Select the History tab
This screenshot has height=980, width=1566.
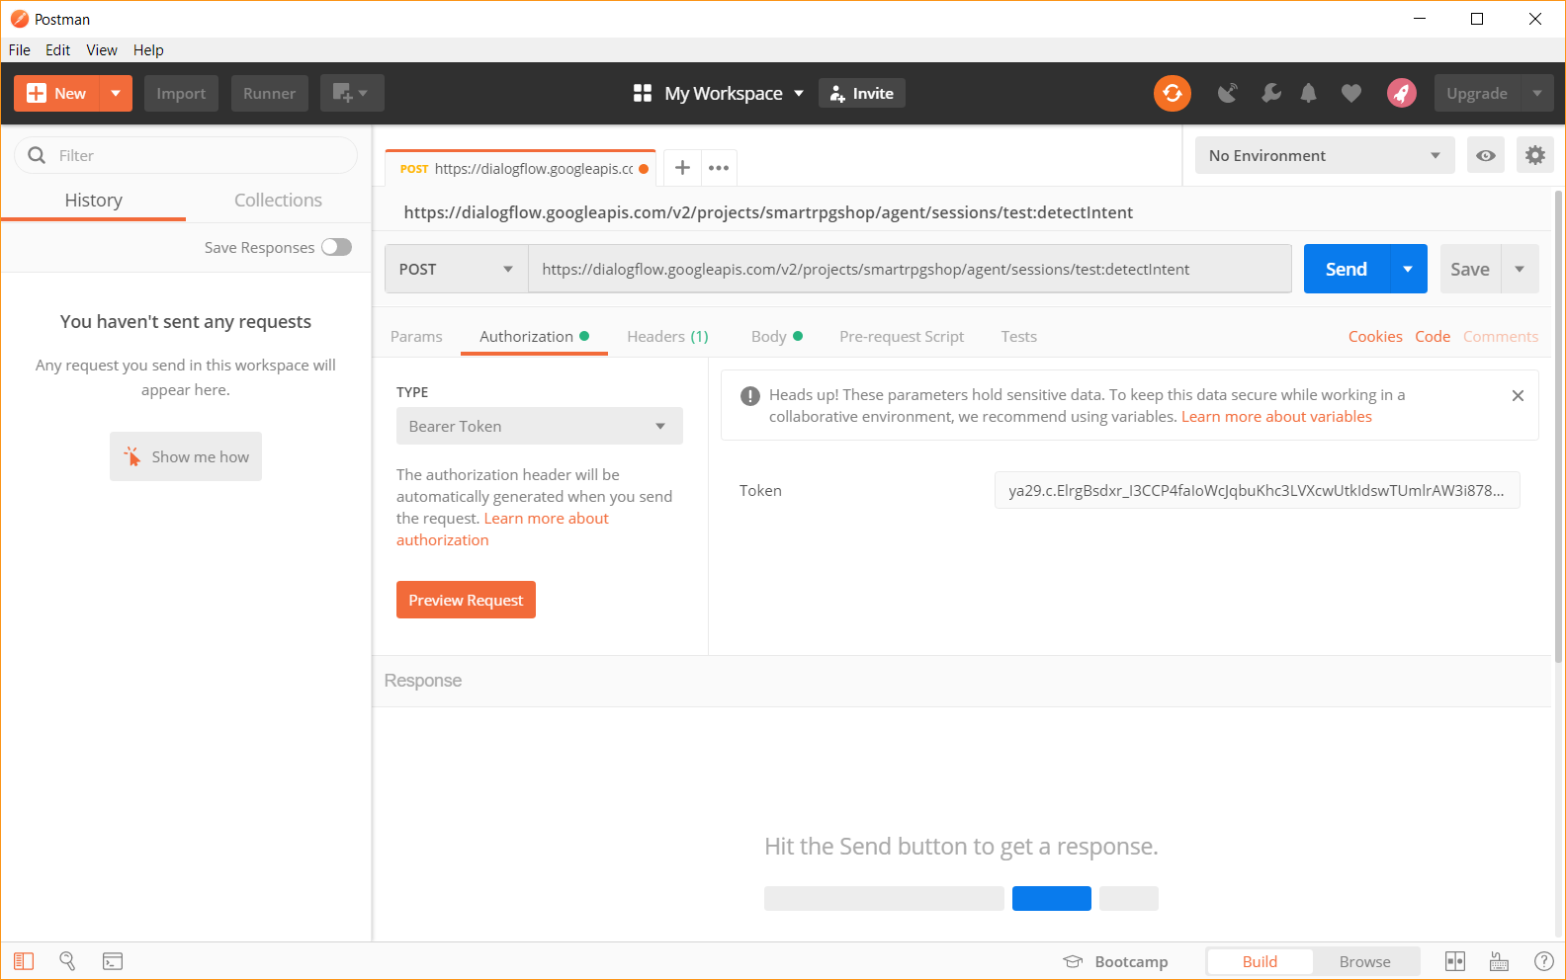(94, 201)
